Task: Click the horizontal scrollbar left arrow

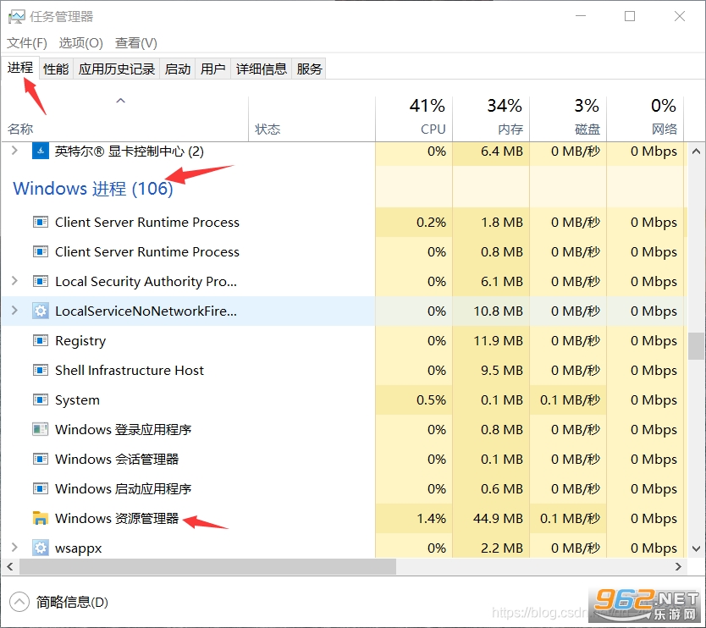Action: click(10, 567)
